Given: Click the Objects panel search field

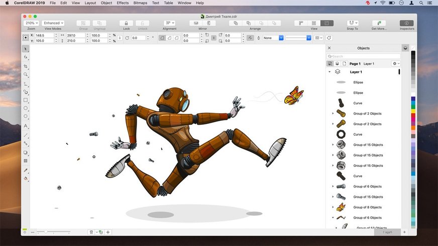Looking at the screenshot, I should click(364, 56).
